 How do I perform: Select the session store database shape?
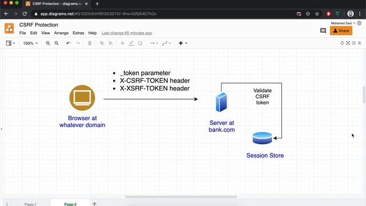pyautogui.click(x=262, y=138)
